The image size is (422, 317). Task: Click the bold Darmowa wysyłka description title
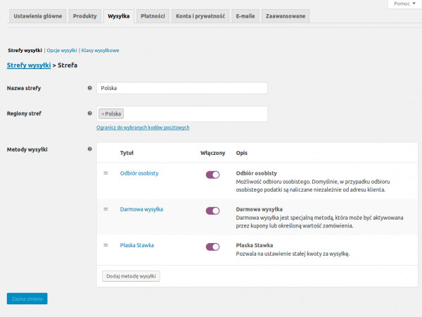(259, 209)
